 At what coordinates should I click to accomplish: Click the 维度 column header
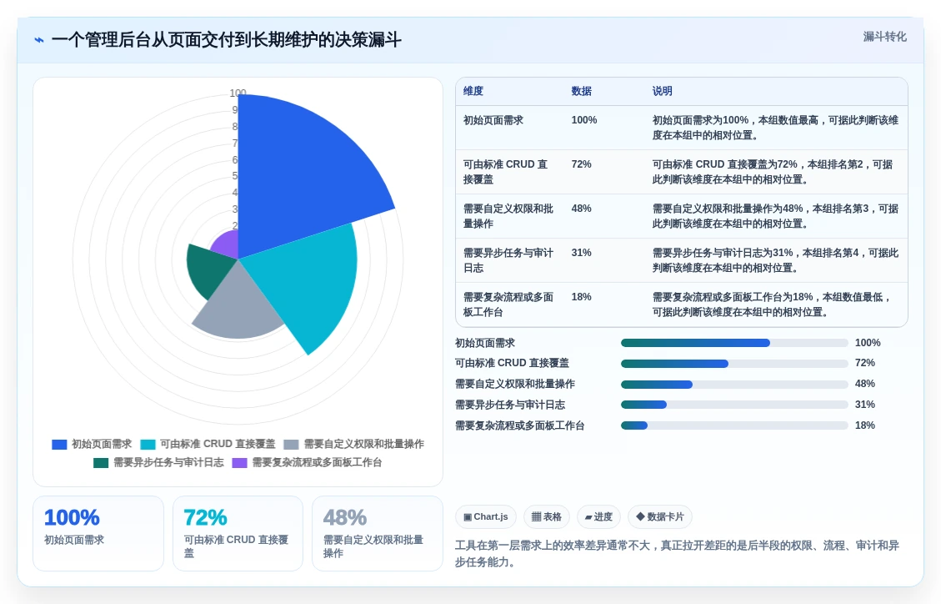[473, 91]
